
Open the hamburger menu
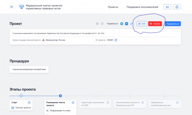[x=11, y=7]
